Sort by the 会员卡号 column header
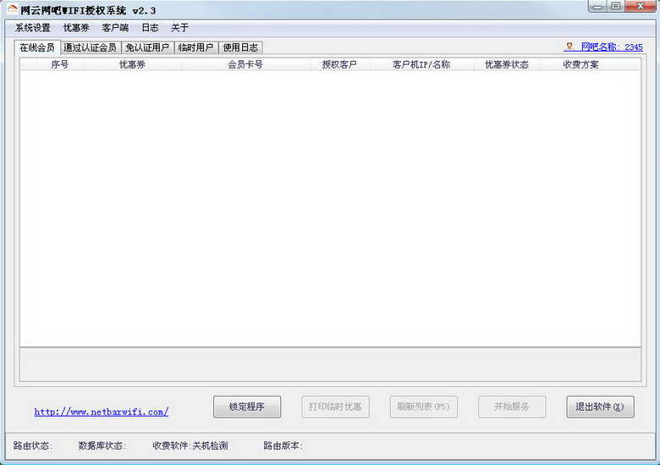Screen dimensions: 660x465 [x=246, y=64]
